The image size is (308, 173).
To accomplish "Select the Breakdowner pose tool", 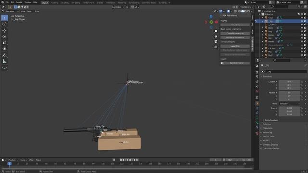I will click(x=4, y=68).
